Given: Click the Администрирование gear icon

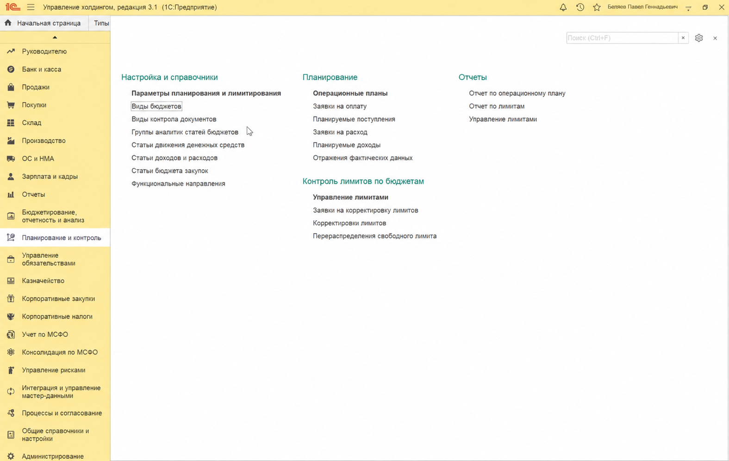Looking at the screenshot, I should [x=11, y=456].
